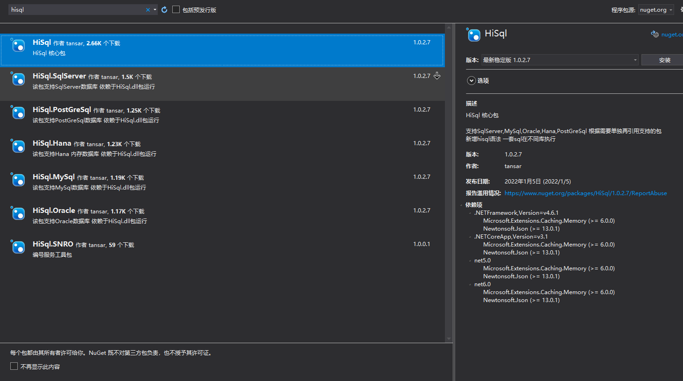Select the HiSql.SNRO package title
This screenshot has height=381, width=683.
click(53, 244)
